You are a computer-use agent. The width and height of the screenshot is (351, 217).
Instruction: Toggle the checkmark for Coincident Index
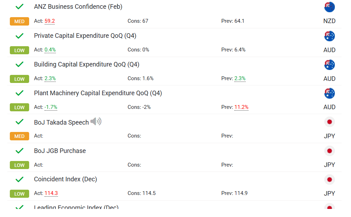point(20,179)
